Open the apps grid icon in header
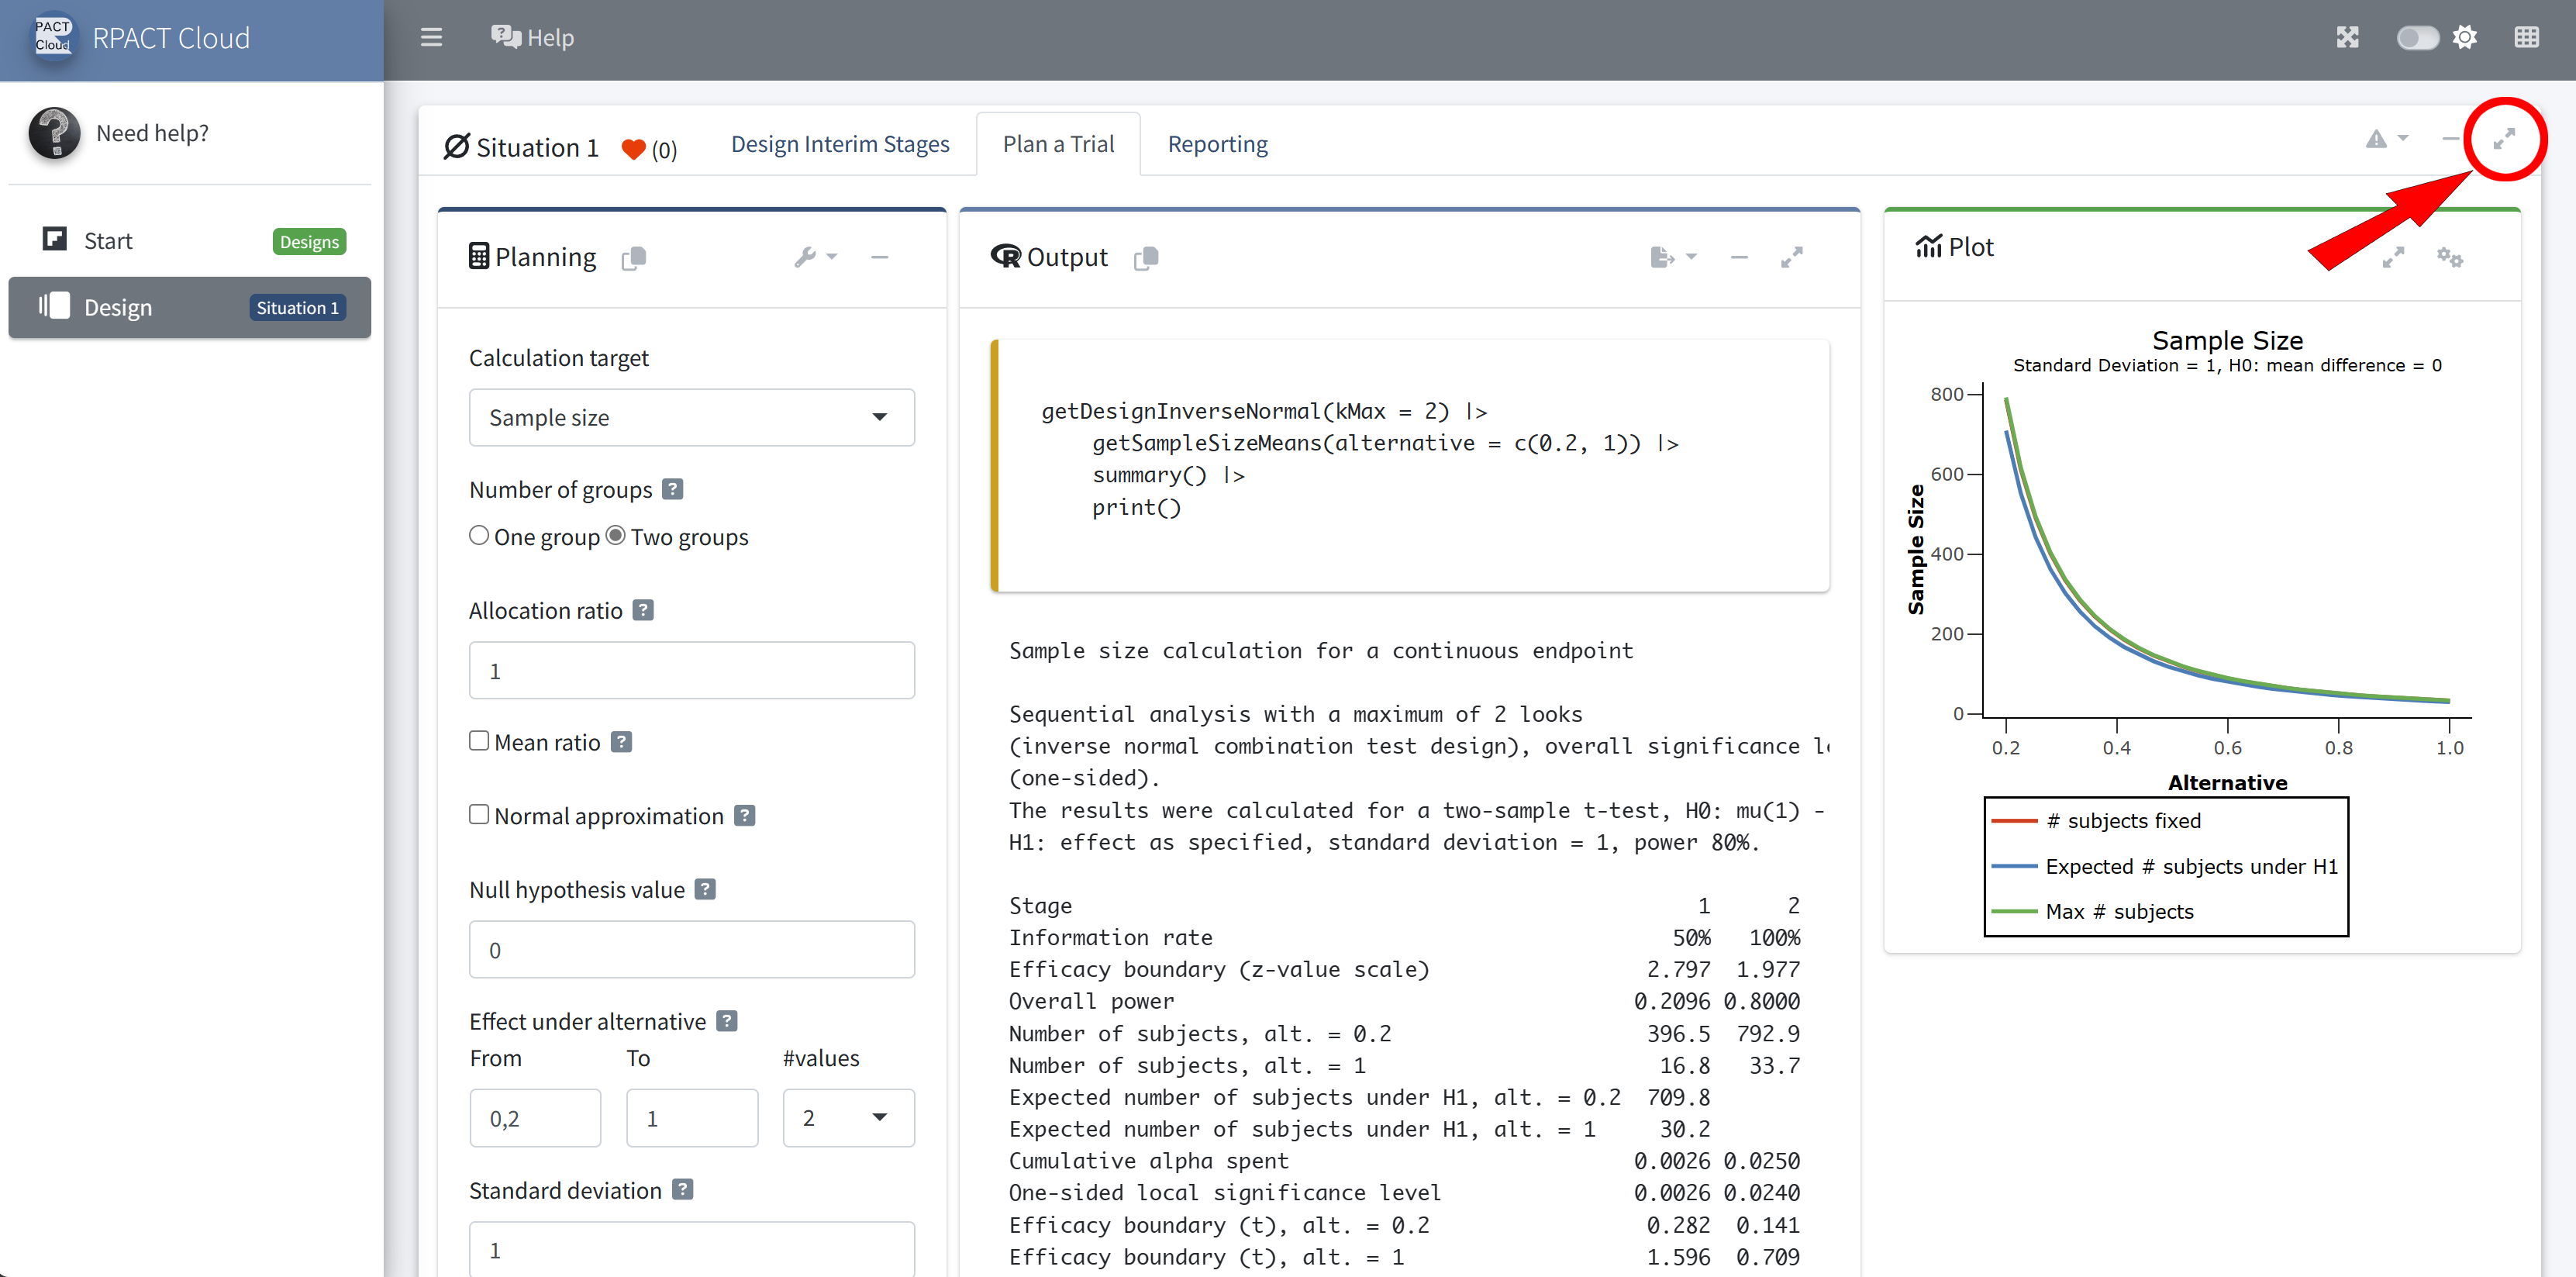Screen dimensions: 2576x1277 [2526, 38]
